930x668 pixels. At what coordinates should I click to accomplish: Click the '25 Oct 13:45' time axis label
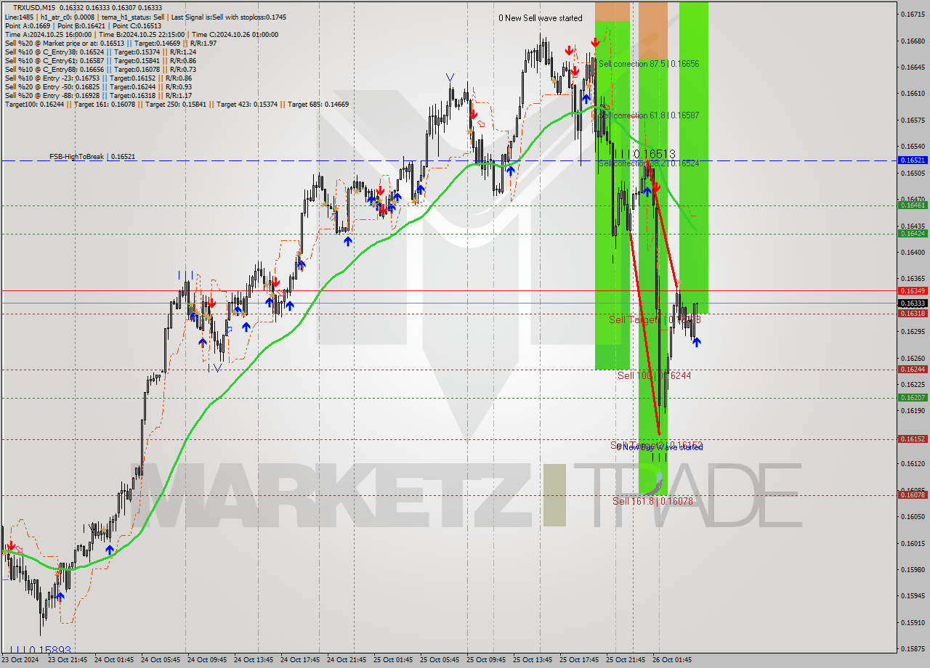click(534, 660)
